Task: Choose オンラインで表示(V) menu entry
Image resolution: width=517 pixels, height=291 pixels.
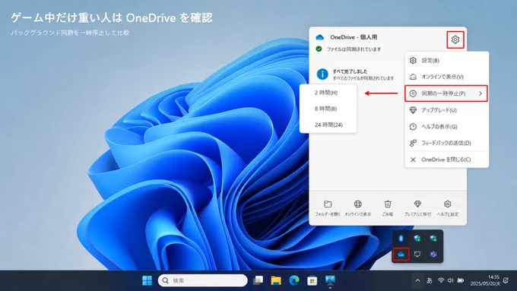Action: tap(447, 77)
